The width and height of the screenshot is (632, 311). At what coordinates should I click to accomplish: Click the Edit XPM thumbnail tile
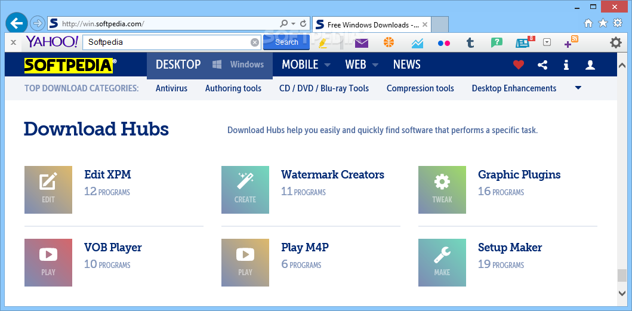coord(48,190)
